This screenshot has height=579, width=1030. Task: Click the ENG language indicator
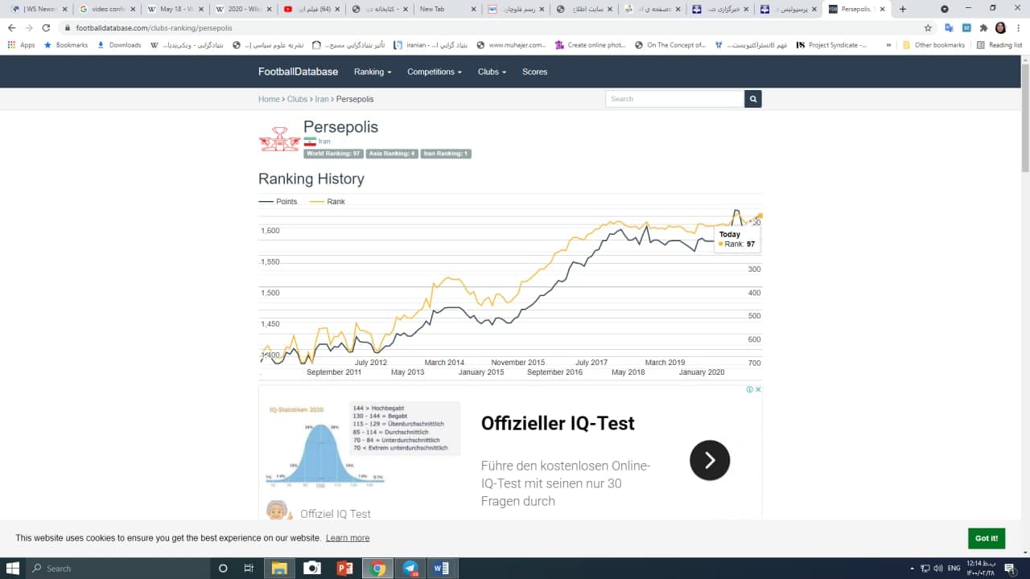point(954,569)
